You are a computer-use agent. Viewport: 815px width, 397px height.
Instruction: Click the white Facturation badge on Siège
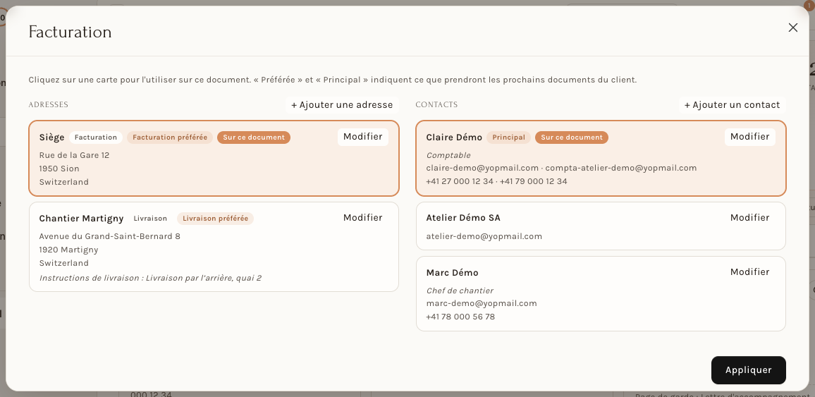click(96, 138)
